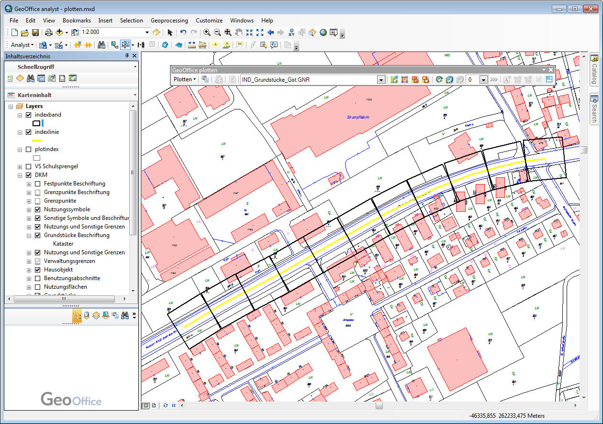Click the Print icon

click(48, 33)
